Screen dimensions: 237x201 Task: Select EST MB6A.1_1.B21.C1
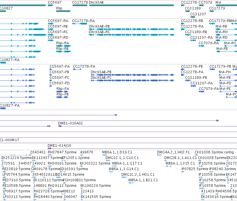point(131,183)
